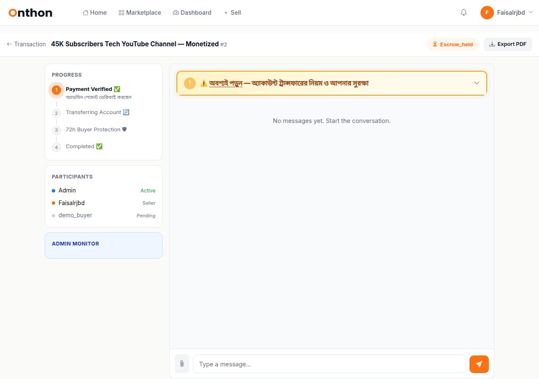
Task: Click the PARTICIPANTS heading
Action: click(72, 176)
